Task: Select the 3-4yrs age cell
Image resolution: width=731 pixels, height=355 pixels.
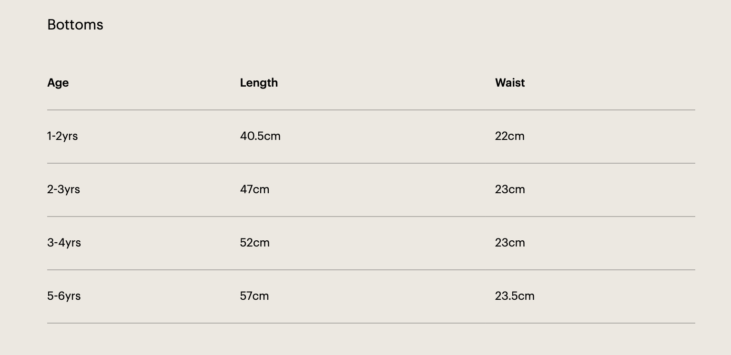Action: 64,243
